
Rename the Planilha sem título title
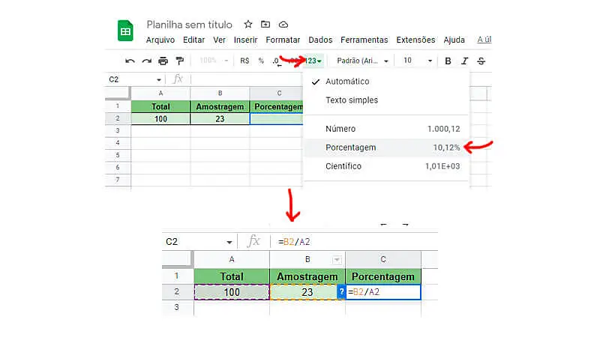(x=190, y=25)
